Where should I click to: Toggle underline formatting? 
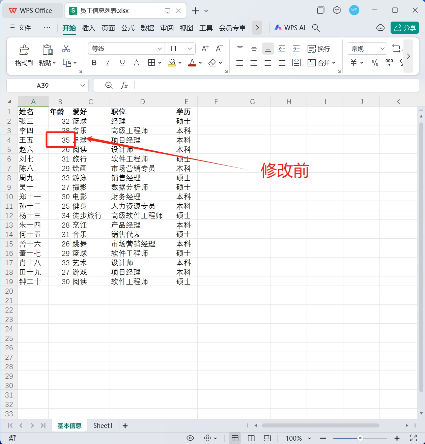tap(122, 63)
